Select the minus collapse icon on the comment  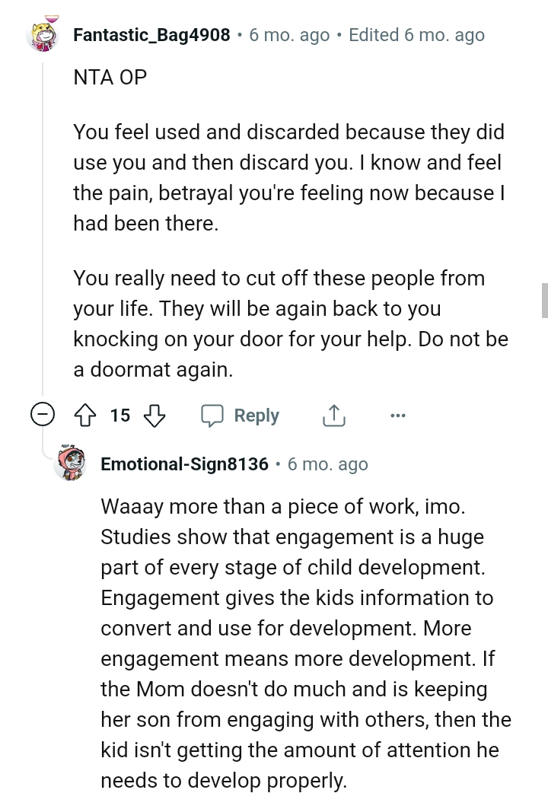44,415
